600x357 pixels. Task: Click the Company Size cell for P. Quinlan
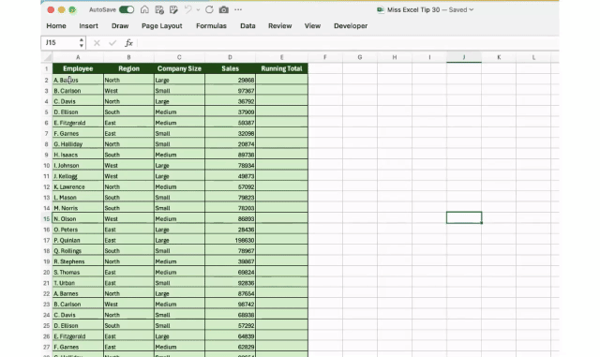pos(179,240)
